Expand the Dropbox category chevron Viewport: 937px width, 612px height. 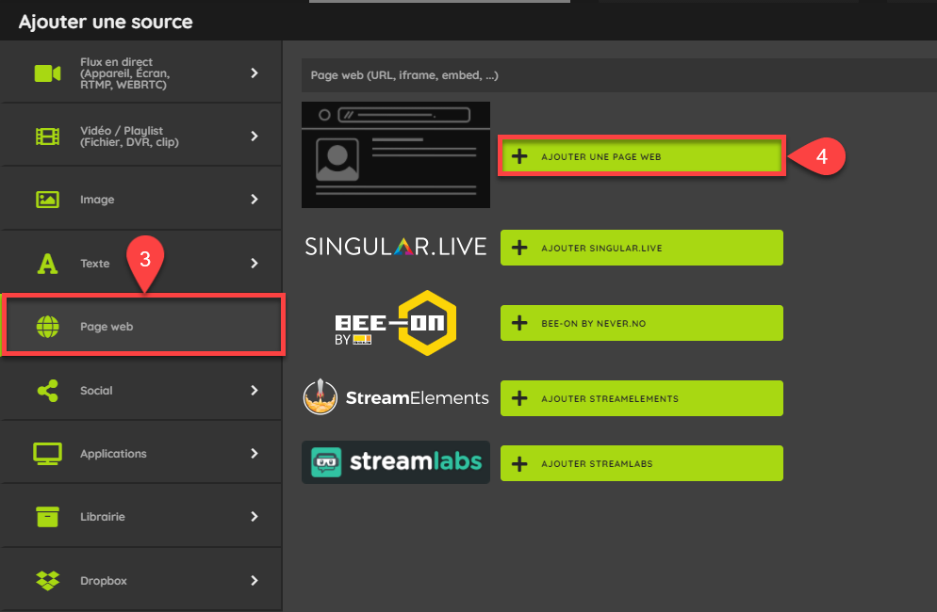255,580
